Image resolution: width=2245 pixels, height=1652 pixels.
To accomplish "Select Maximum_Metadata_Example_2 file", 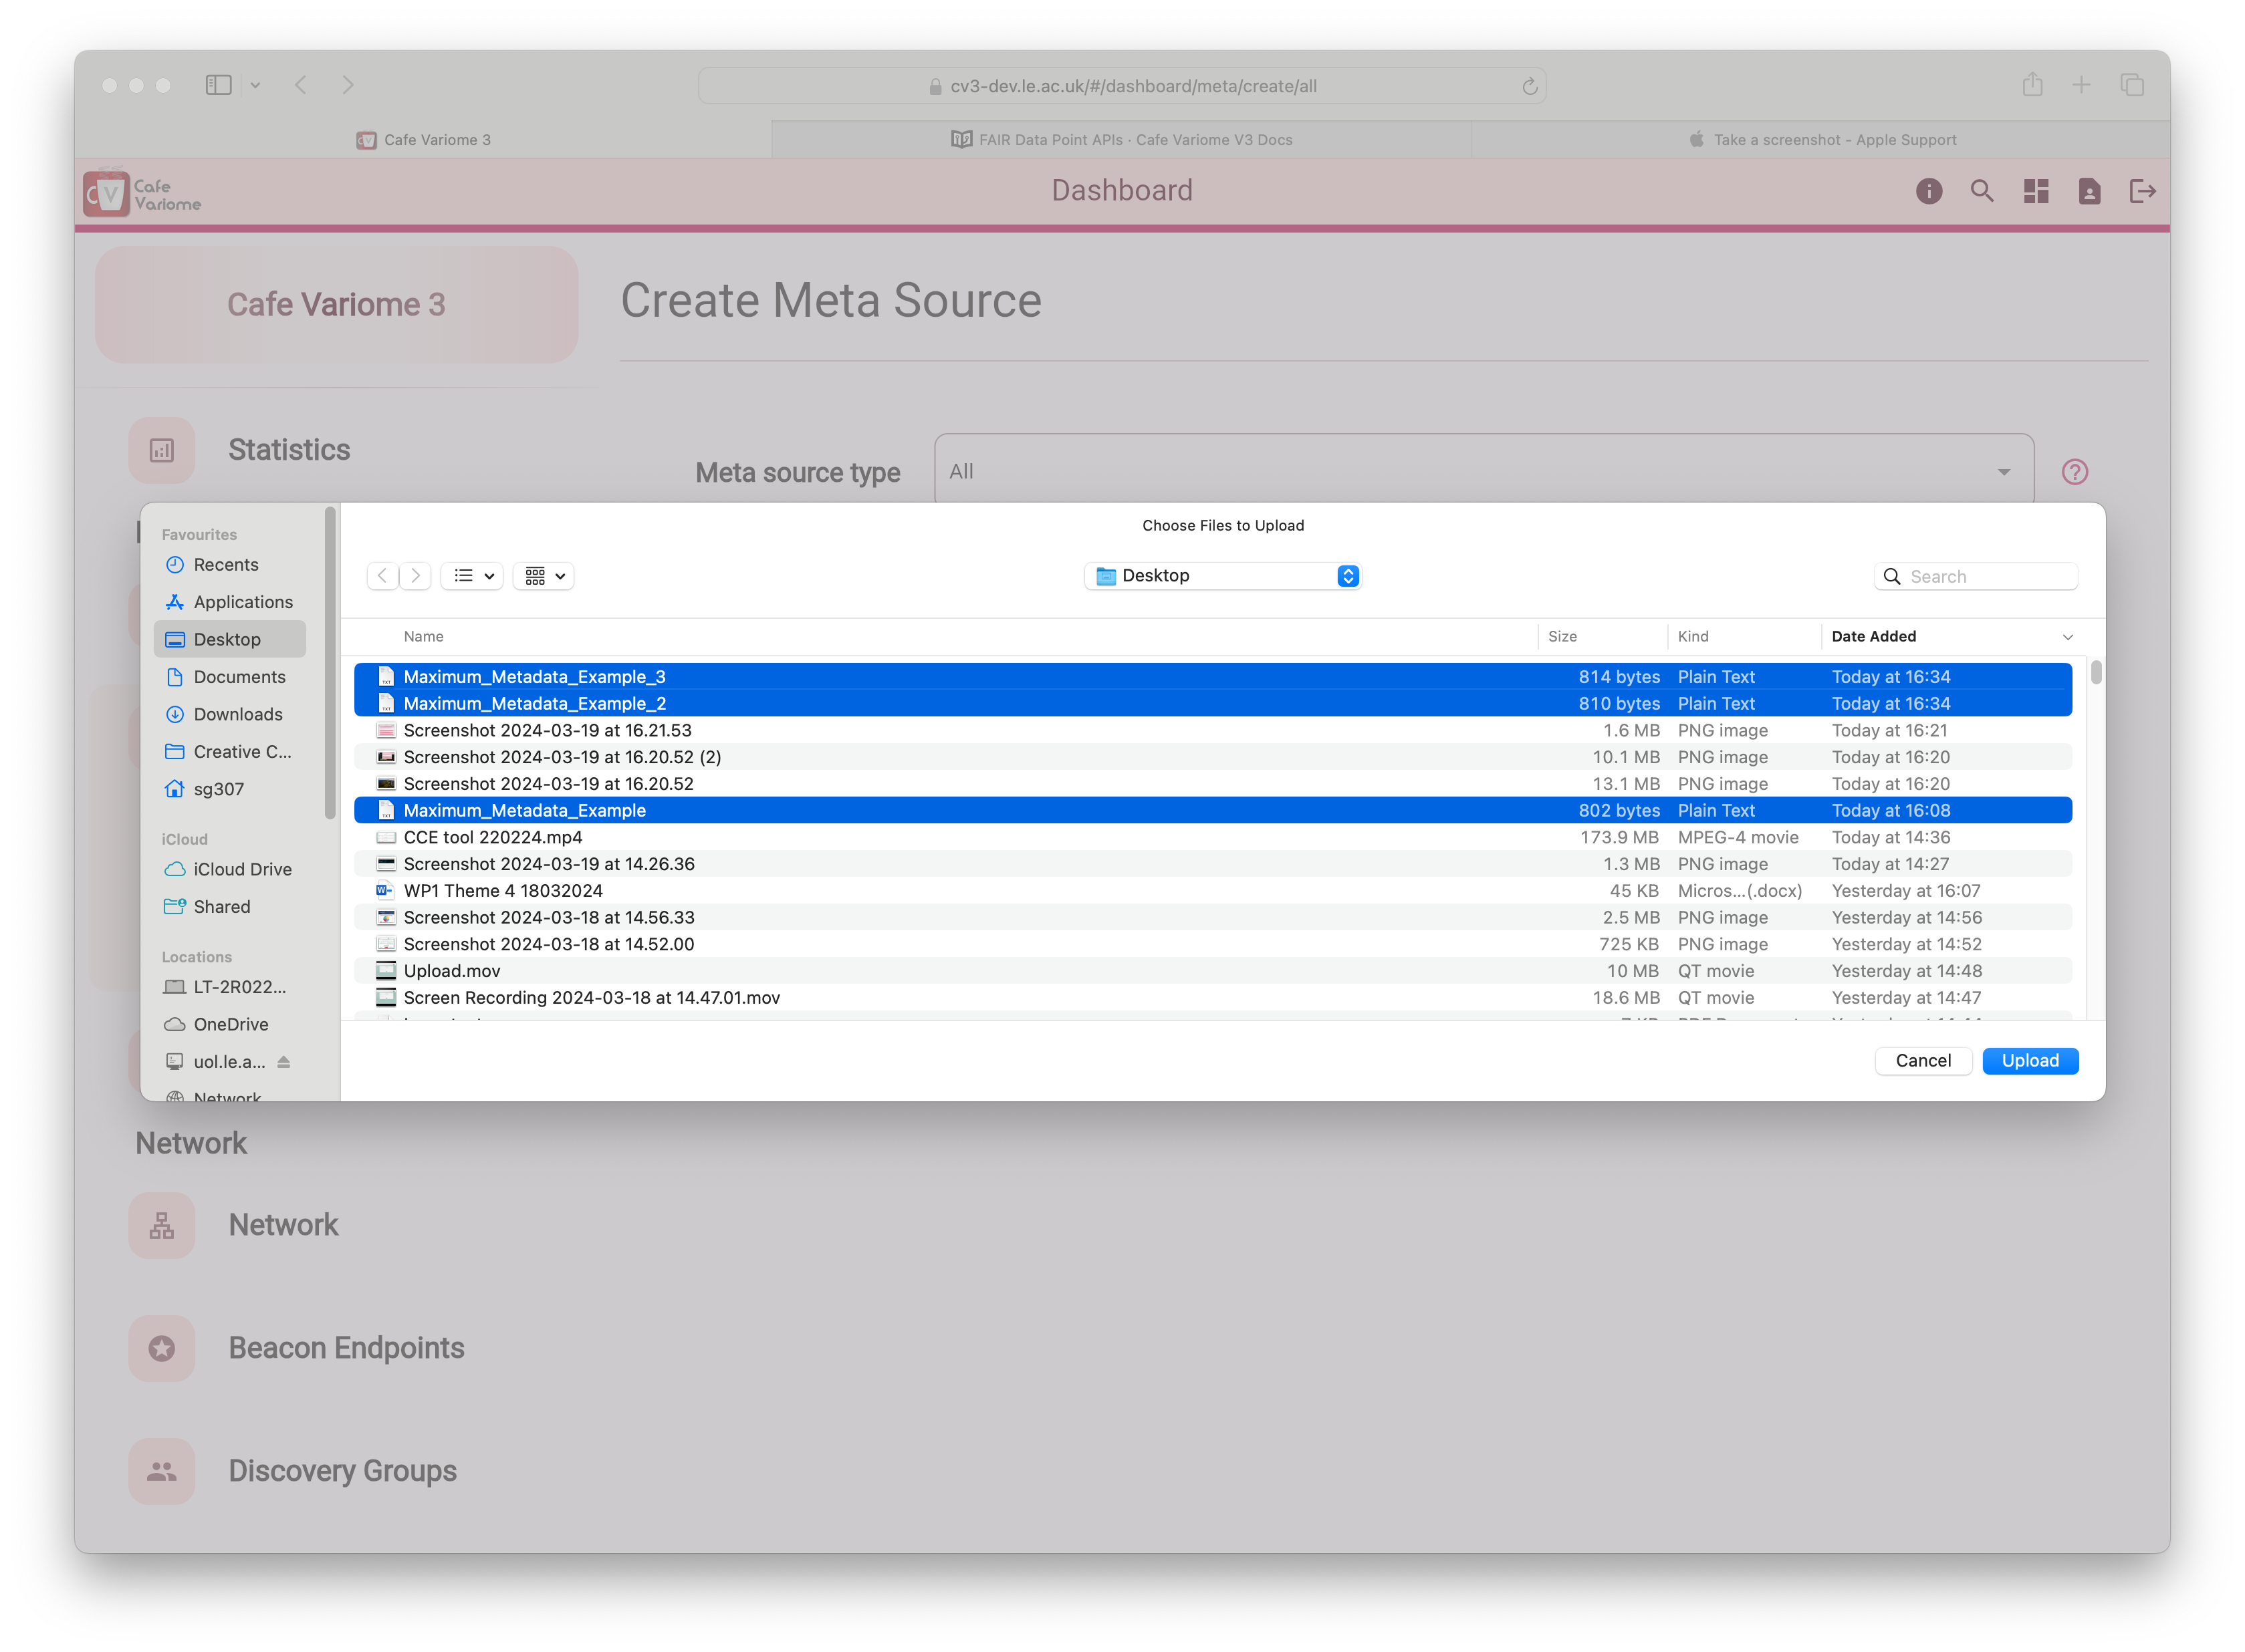I will click(1213, 704).
